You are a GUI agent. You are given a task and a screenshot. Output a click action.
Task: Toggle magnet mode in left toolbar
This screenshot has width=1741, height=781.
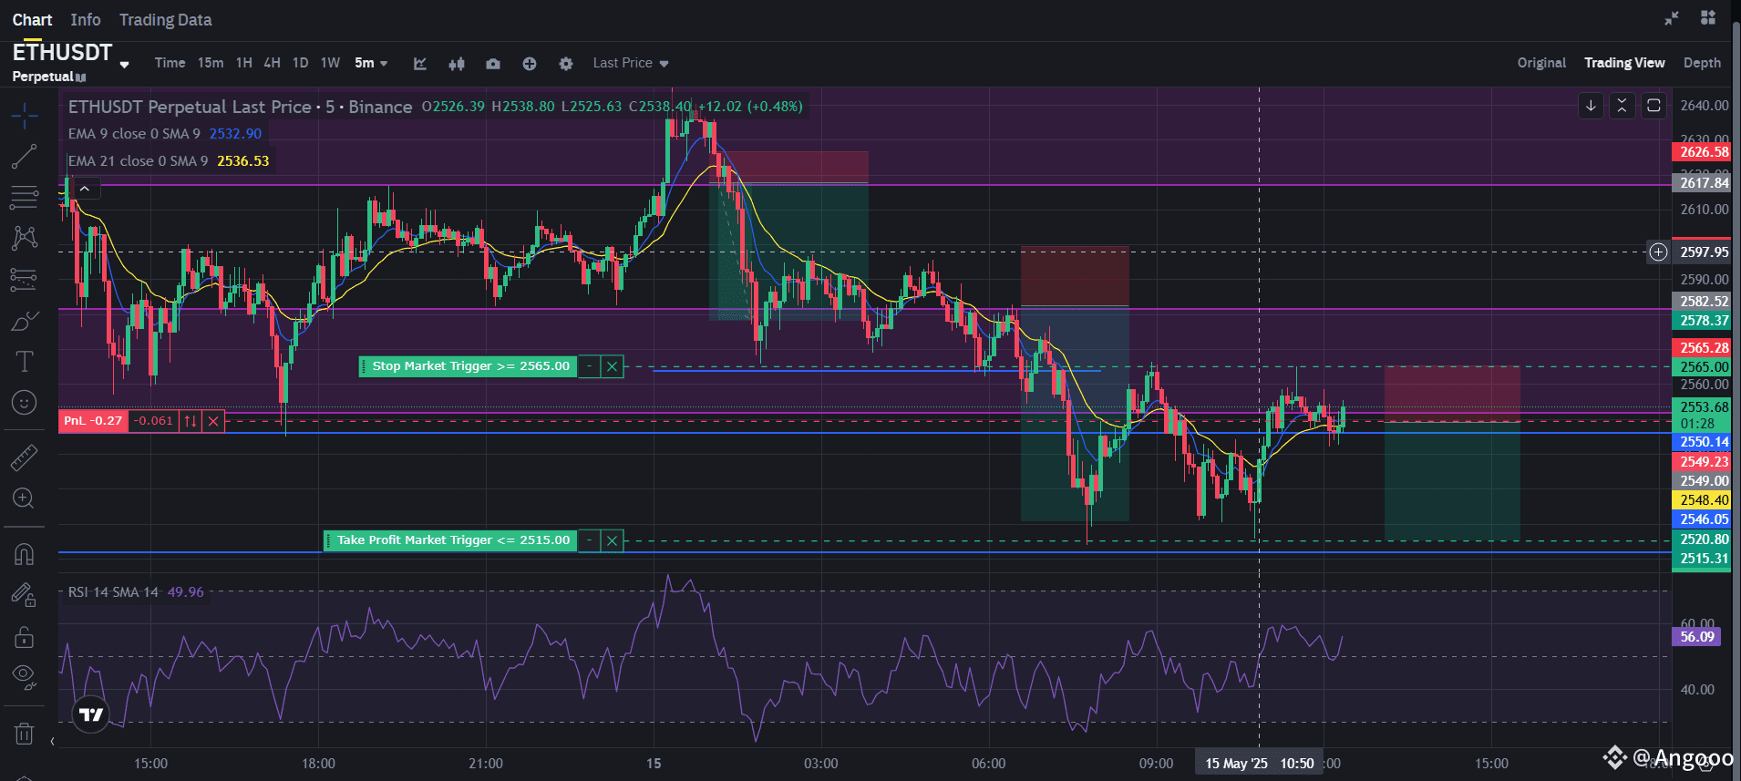pyautogui.click(x=24, y=554)
